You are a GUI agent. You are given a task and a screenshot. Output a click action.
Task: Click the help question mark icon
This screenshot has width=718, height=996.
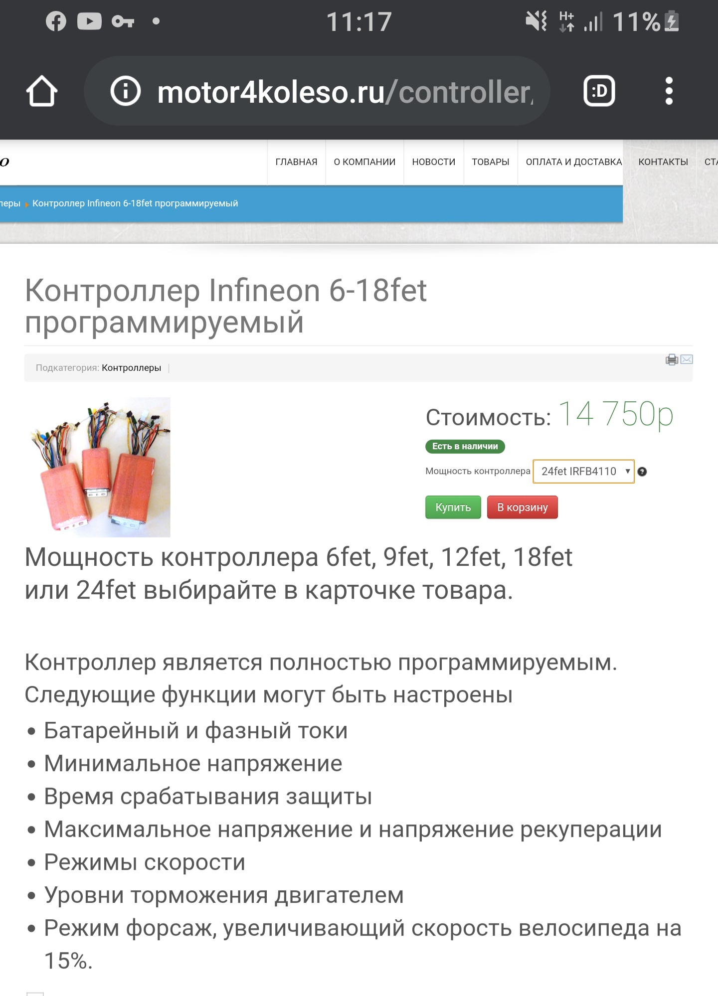(x=642, y=472)
